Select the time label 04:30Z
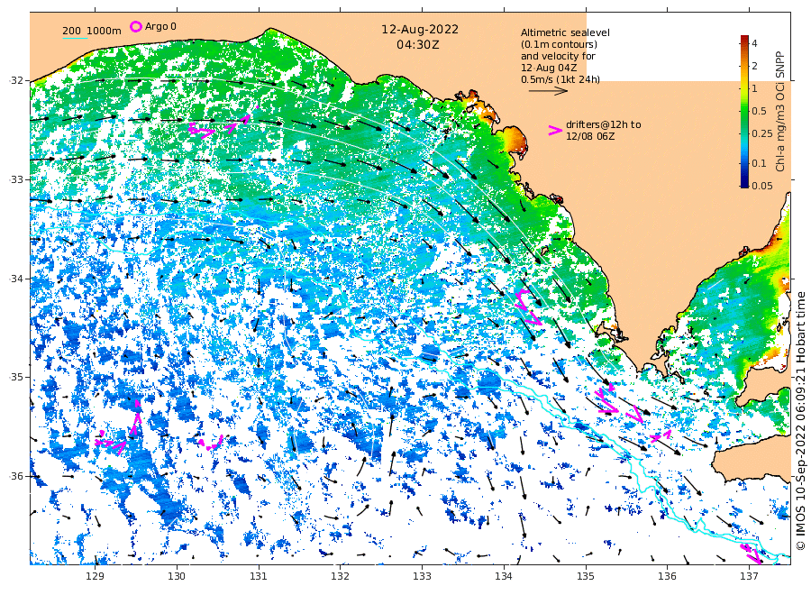This screenshot has height=595, width=811. (418, 45)
